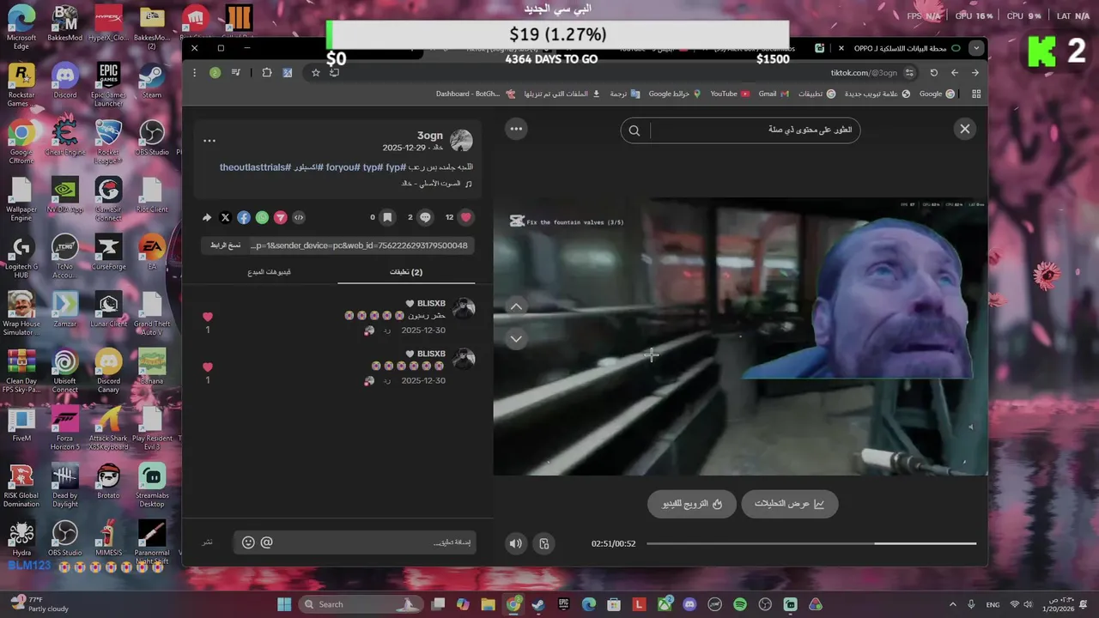Bookmark the video to favorites
Image resolution: width=1099 pixels, height=618 pixels.
tap(387, 217)
